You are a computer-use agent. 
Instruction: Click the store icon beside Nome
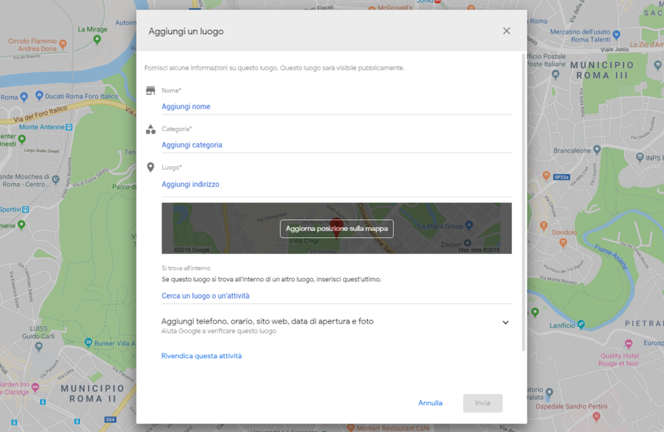[150, 91]
